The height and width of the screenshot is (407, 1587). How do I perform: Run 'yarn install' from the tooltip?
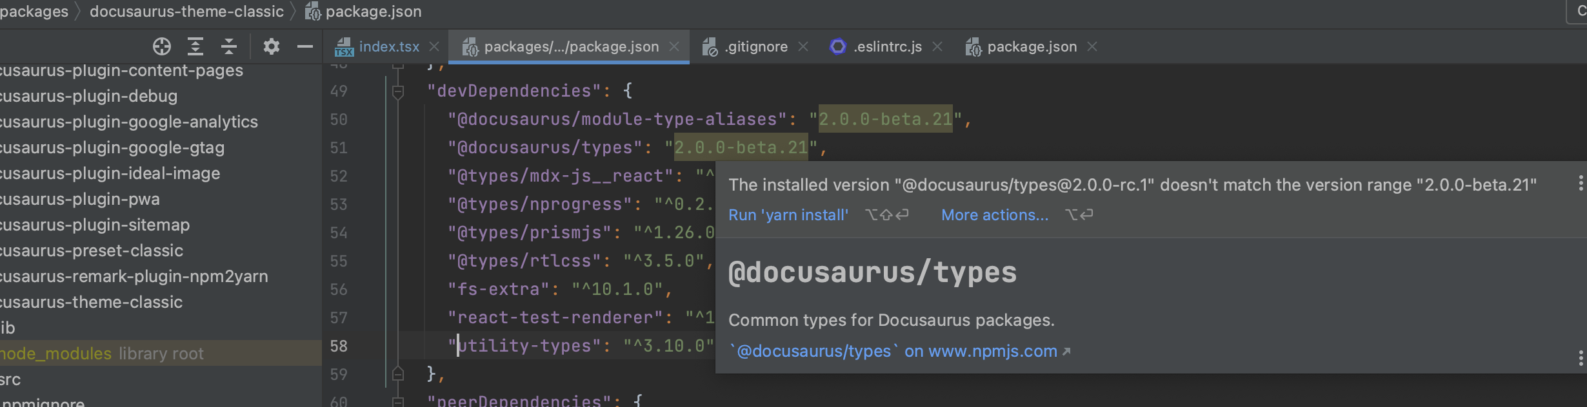(788, 215)
